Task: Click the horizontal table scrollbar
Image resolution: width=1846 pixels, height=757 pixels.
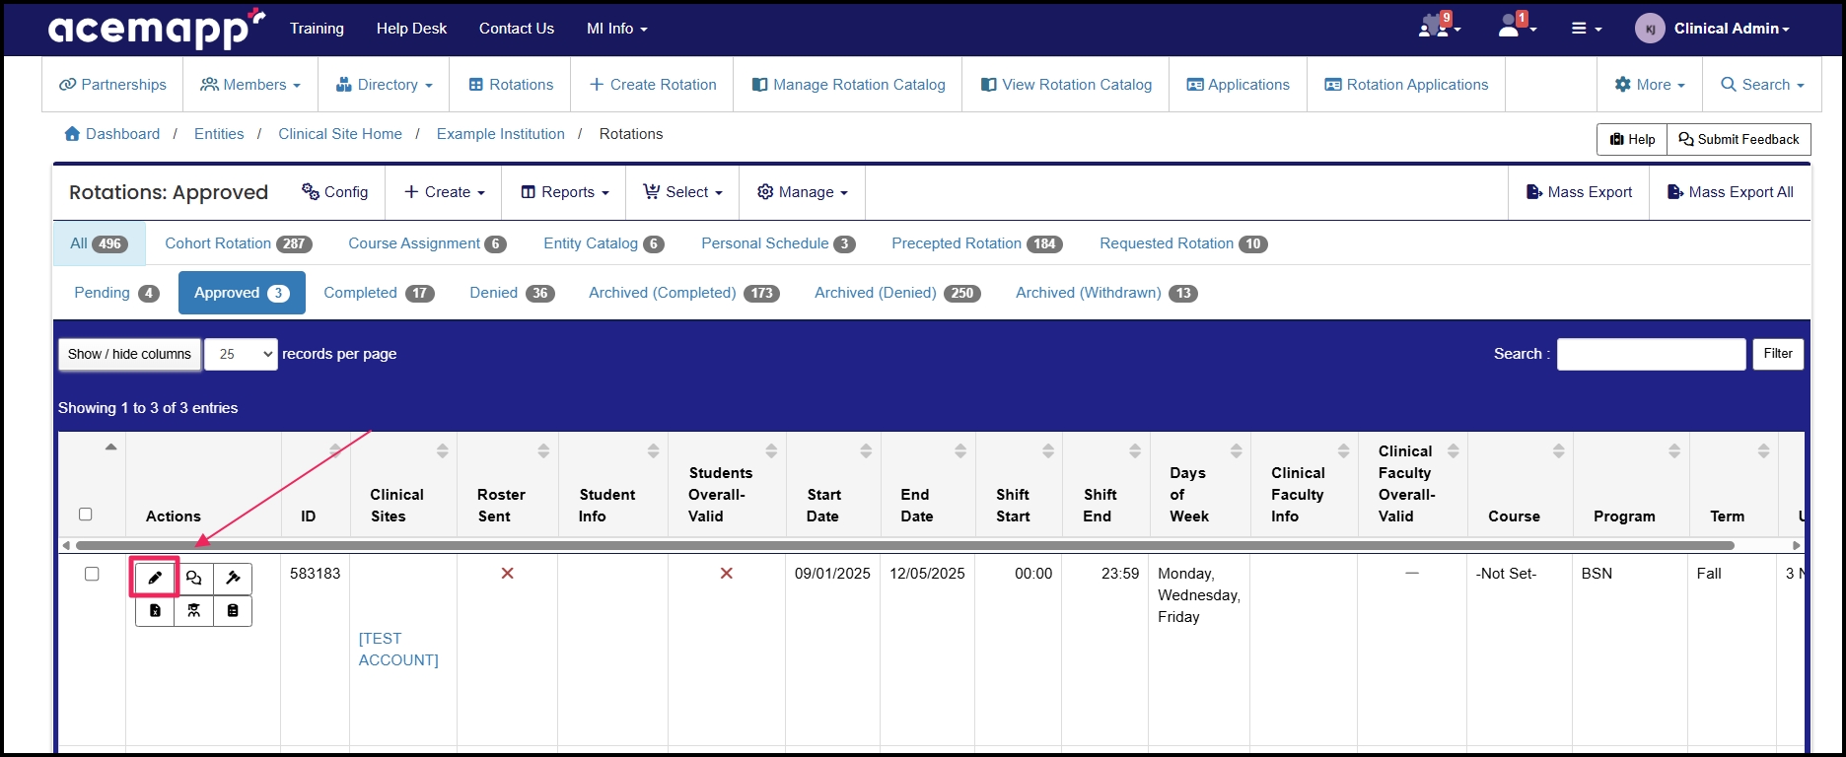Action: [904, 545]
